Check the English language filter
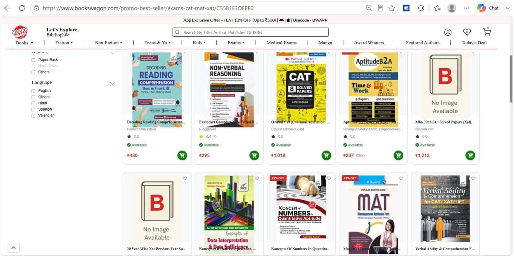This screenshot has width=514, height=256. [x=33, y=91]
